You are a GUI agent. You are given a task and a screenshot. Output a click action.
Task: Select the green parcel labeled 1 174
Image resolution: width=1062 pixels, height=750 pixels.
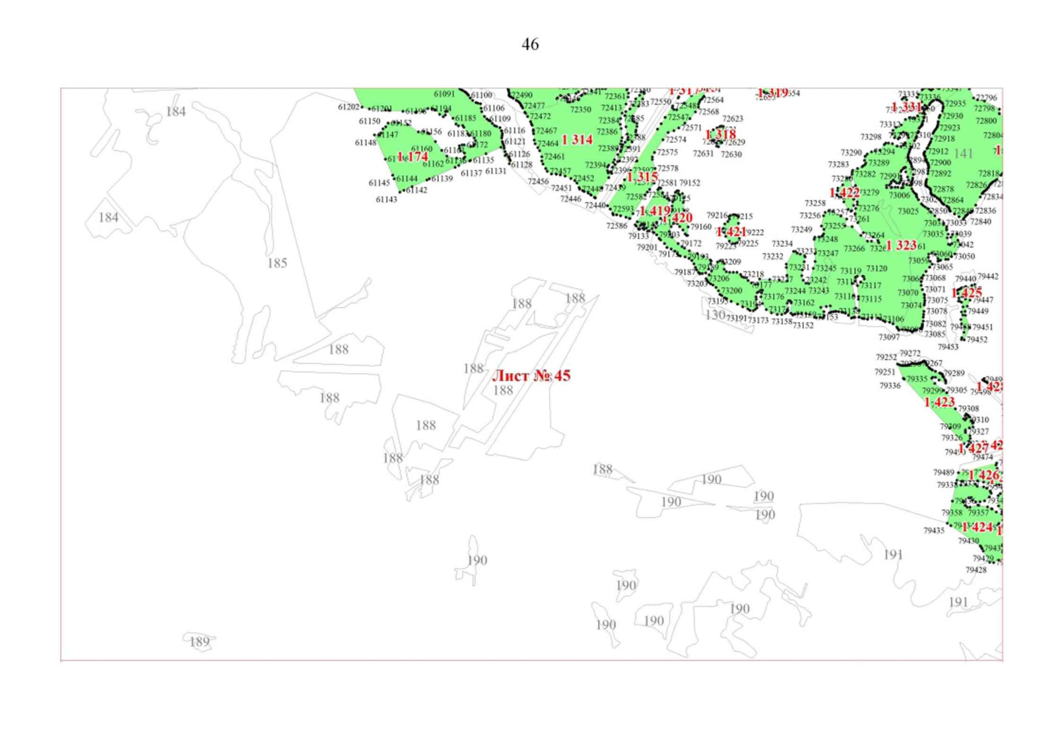(x=413, y=157)
